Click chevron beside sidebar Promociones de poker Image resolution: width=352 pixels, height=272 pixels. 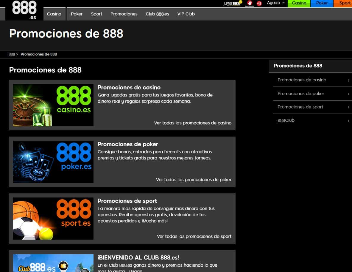pos(348,94)
